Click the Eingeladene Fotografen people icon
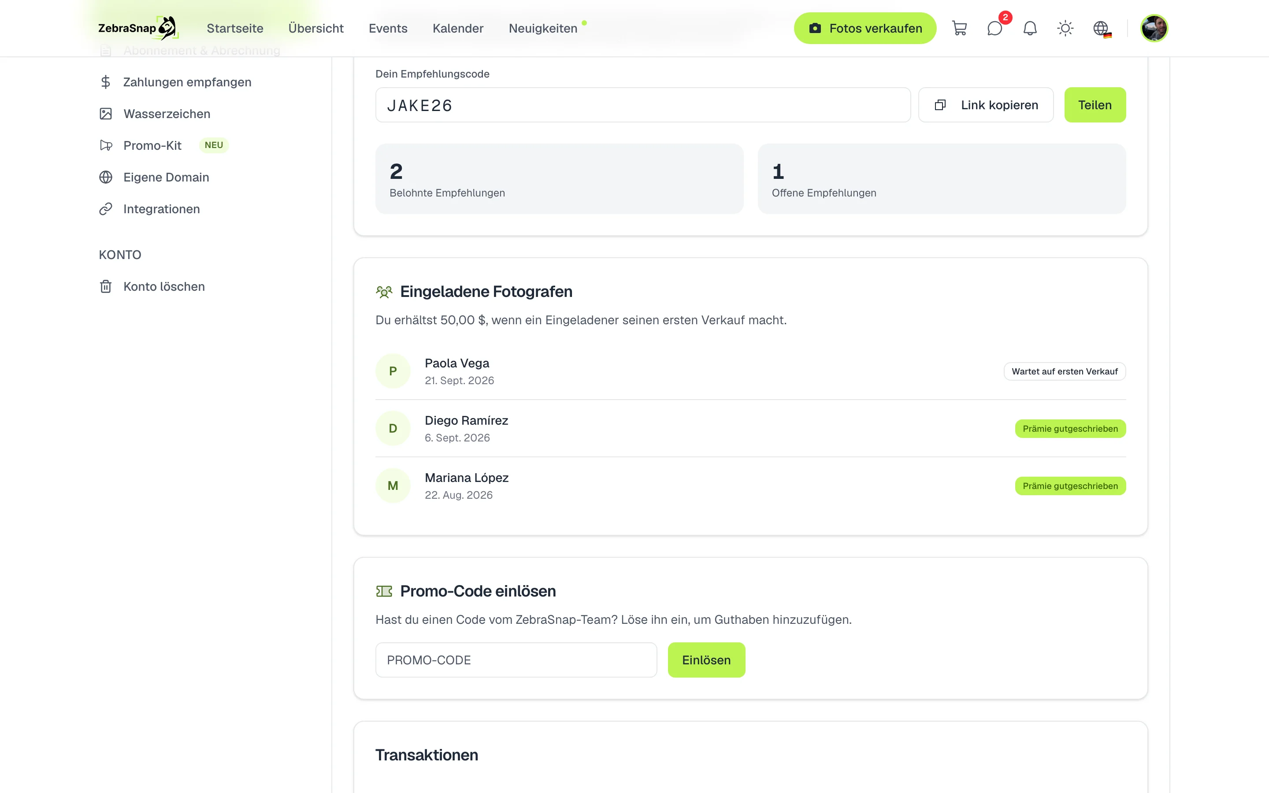 [384, 292]
